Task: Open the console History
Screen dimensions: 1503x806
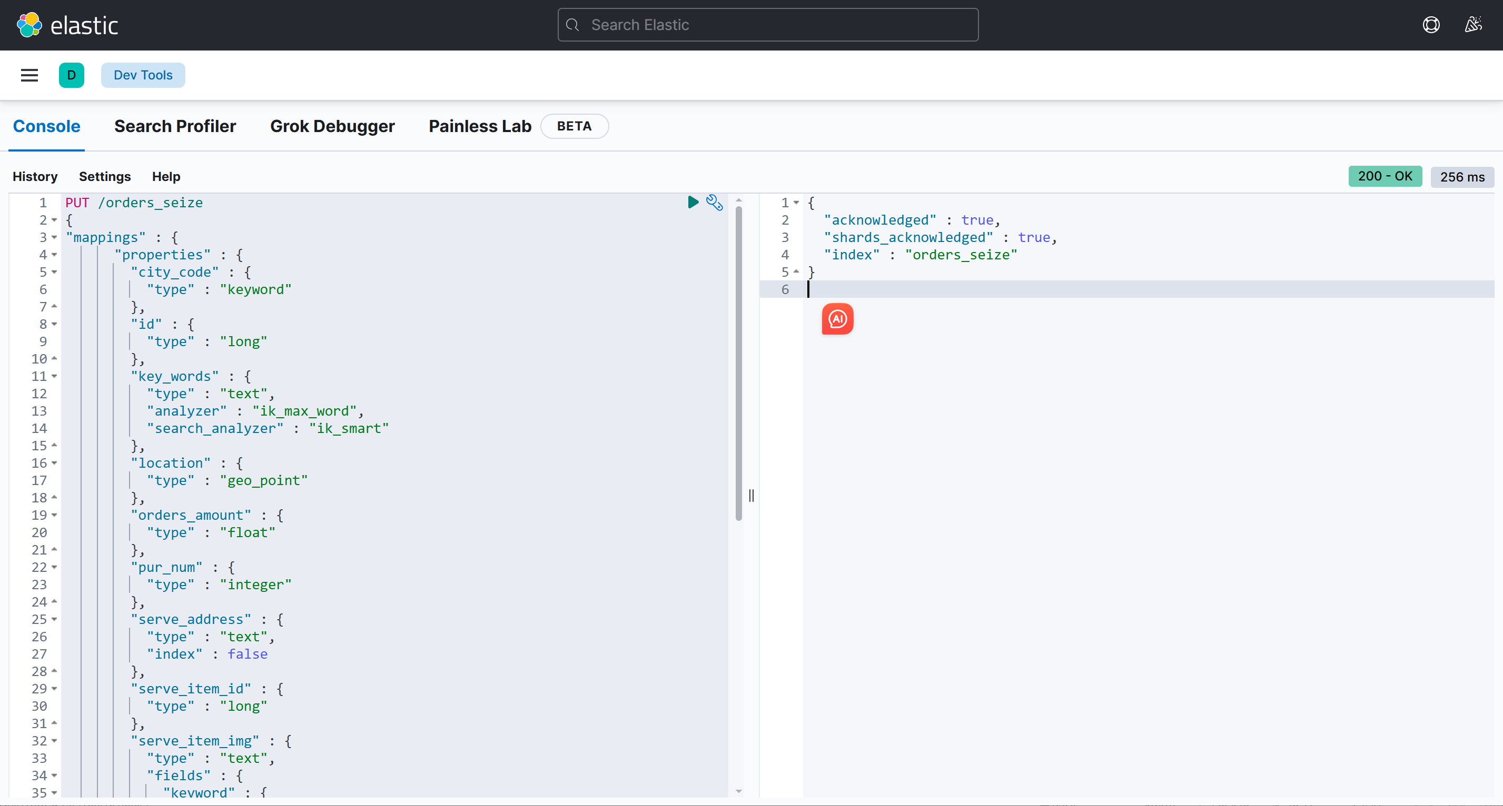Action: (35, 177)
